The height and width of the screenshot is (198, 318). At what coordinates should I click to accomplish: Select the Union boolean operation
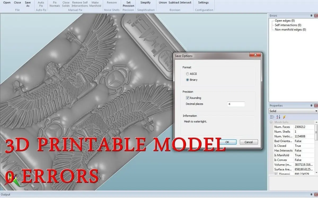tap(163, 3)
